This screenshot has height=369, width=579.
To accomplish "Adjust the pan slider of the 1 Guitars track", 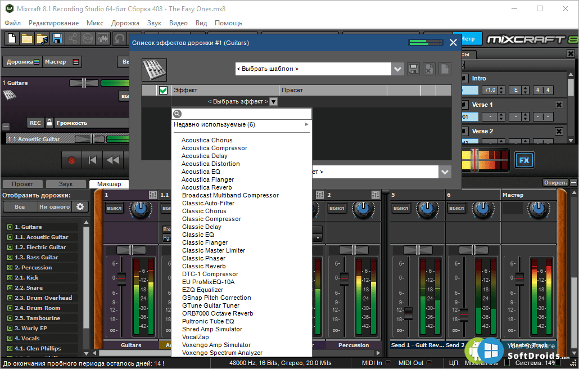I will (84, 83).
